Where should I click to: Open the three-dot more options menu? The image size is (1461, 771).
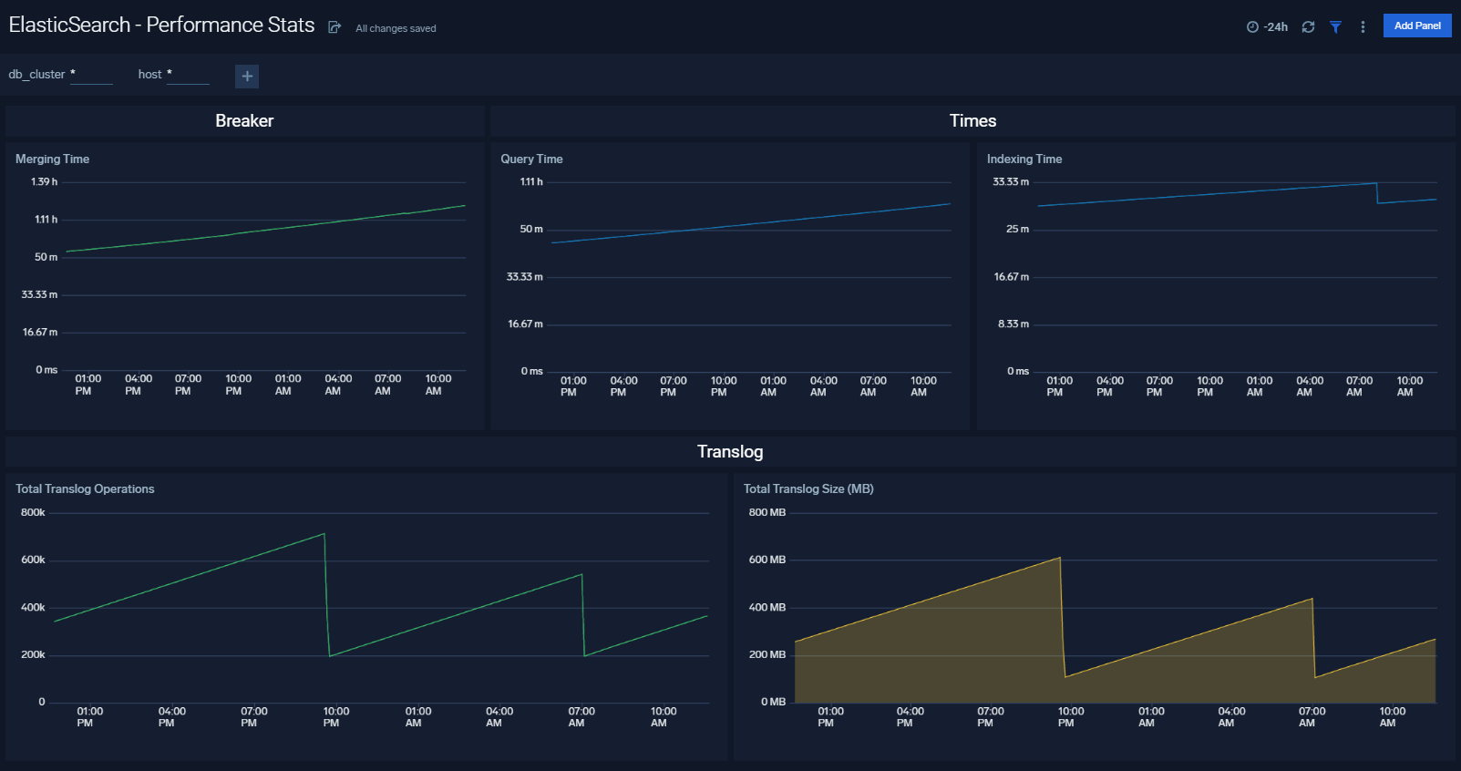point(1363,27)
